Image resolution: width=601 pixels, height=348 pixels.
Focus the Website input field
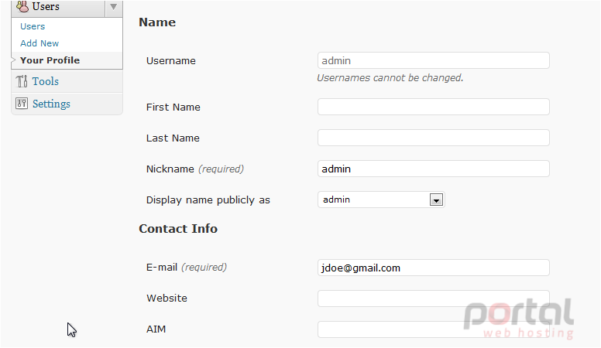pos(434,299)
